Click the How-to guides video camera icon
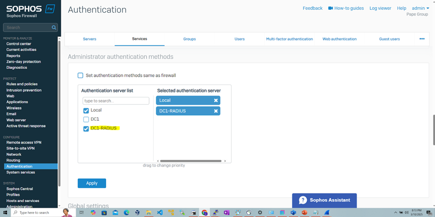Viewport: 435px width, 217px height. (331, 8)
